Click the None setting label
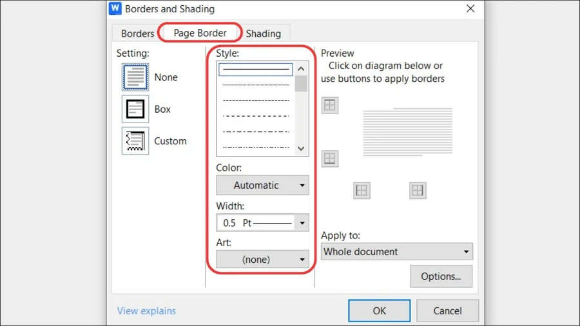The height and width of the screenshot is (326, 580). [166, 77]
